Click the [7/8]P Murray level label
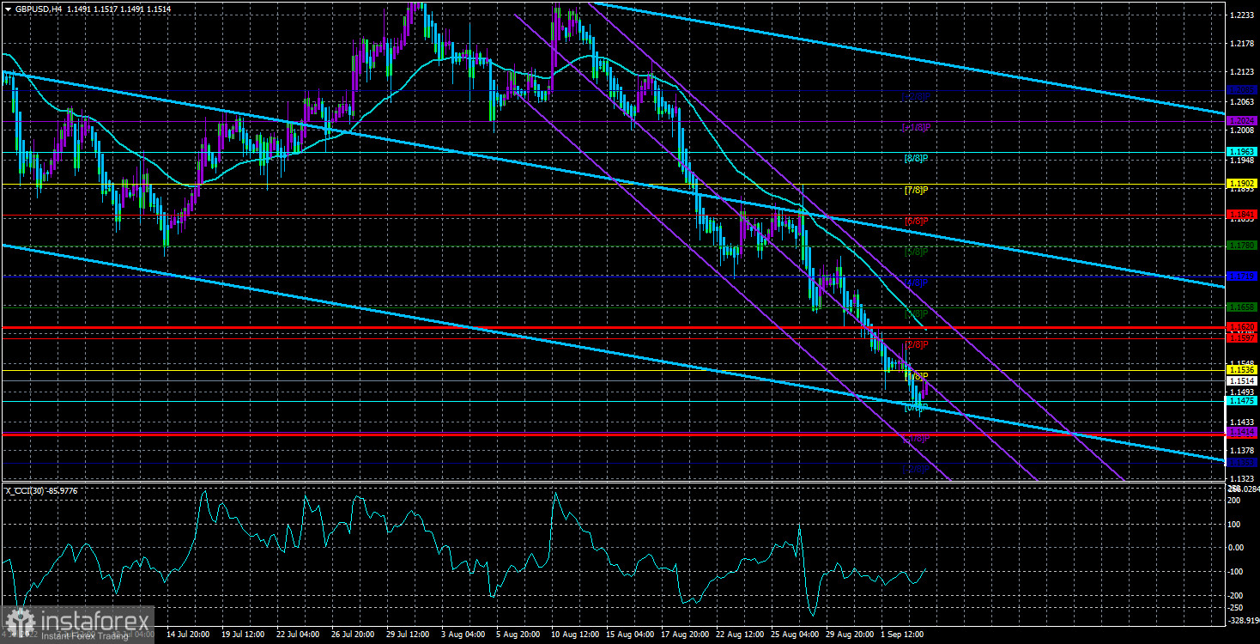1260x644 pixels. (x=918, y=190)
